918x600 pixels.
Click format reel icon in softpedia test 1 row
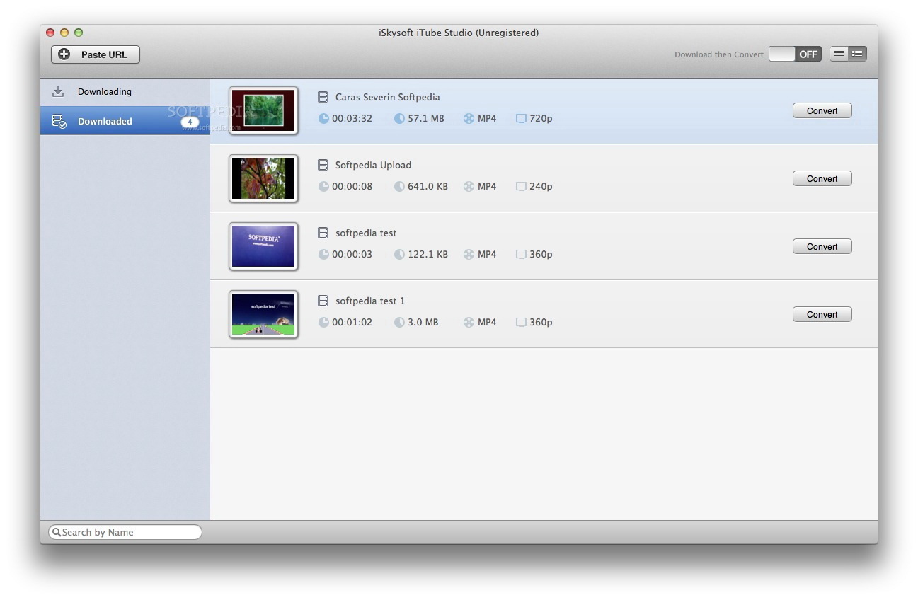pyautogui.click(x=469, y=322)
